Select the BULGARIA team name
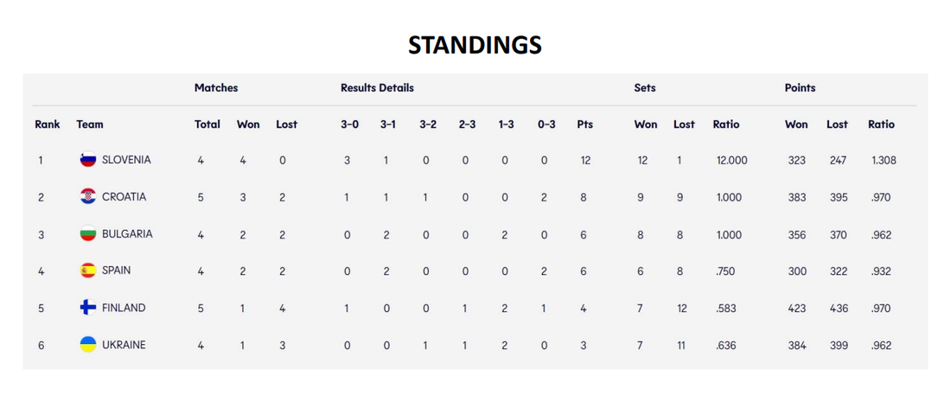This screenshot has height=414, width=951. pyautogui.click(x=127, y=234)
